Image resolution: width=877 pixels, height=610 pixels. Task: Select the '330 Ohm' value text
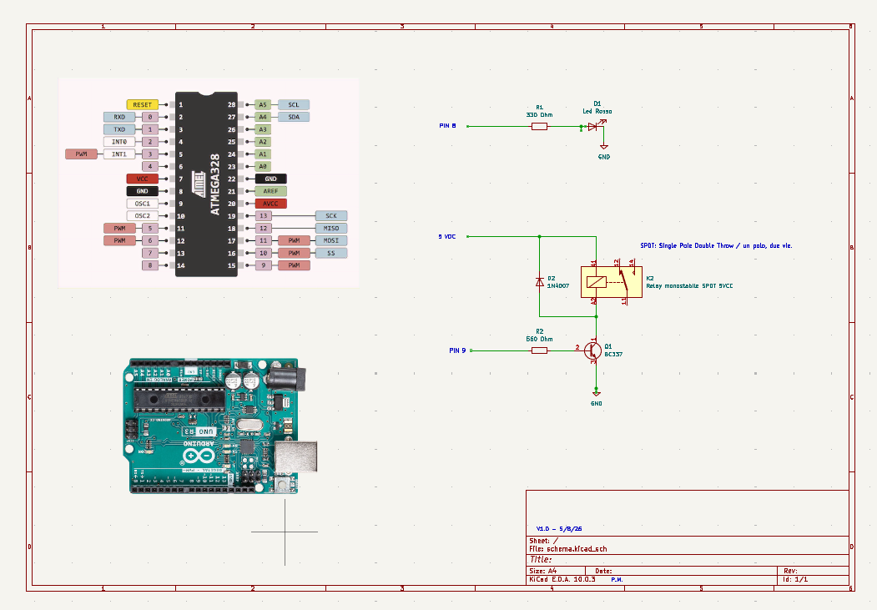539,114
